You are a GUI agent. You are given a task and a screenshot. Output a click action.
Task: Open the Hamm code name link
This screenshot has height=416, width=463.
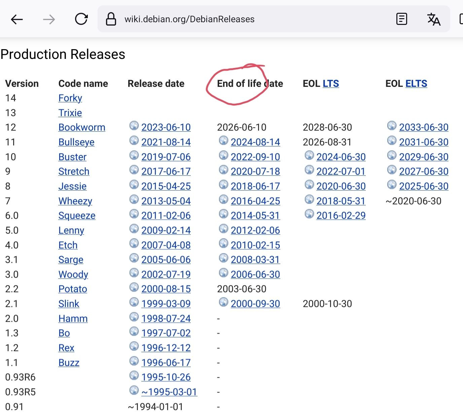pyautogui.click(x=73, y=318)
